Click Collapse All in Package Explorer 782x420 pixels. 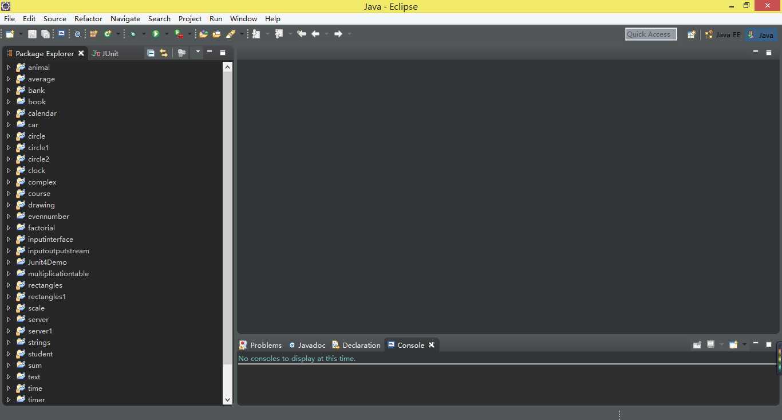click(151, 53)
